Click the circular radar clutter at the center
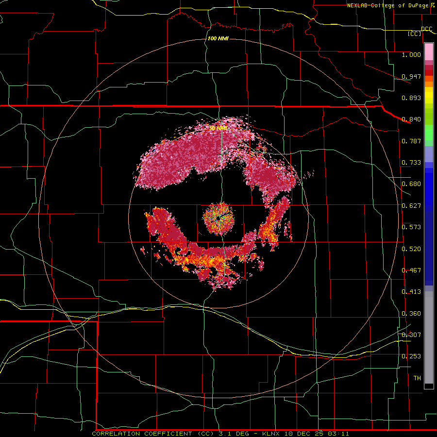437x437 pixels. tap(218, 218)
